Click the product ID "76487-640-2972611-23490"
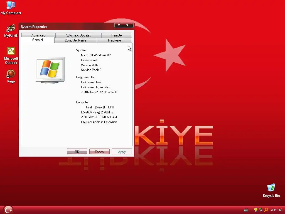The image size is (285, 214). (99, 92)
